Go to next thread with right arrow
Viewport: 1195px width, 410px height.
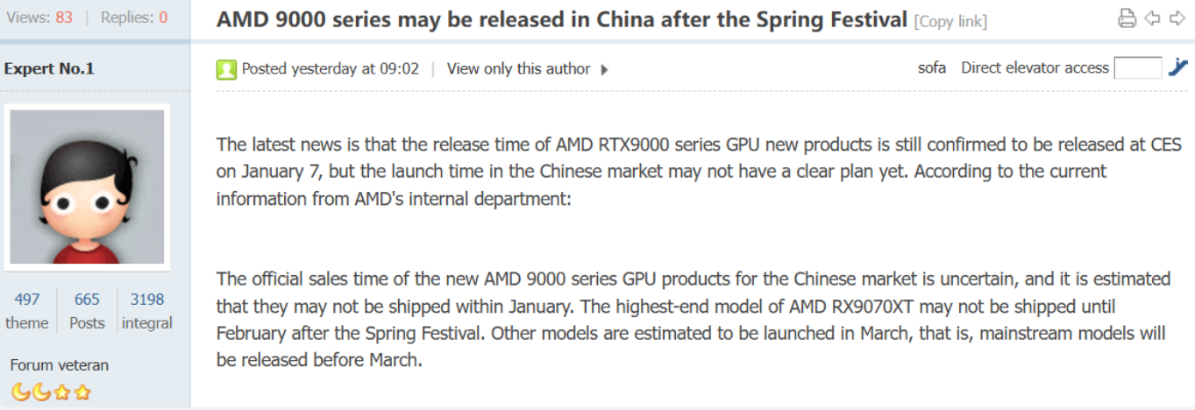[1176, 18]
